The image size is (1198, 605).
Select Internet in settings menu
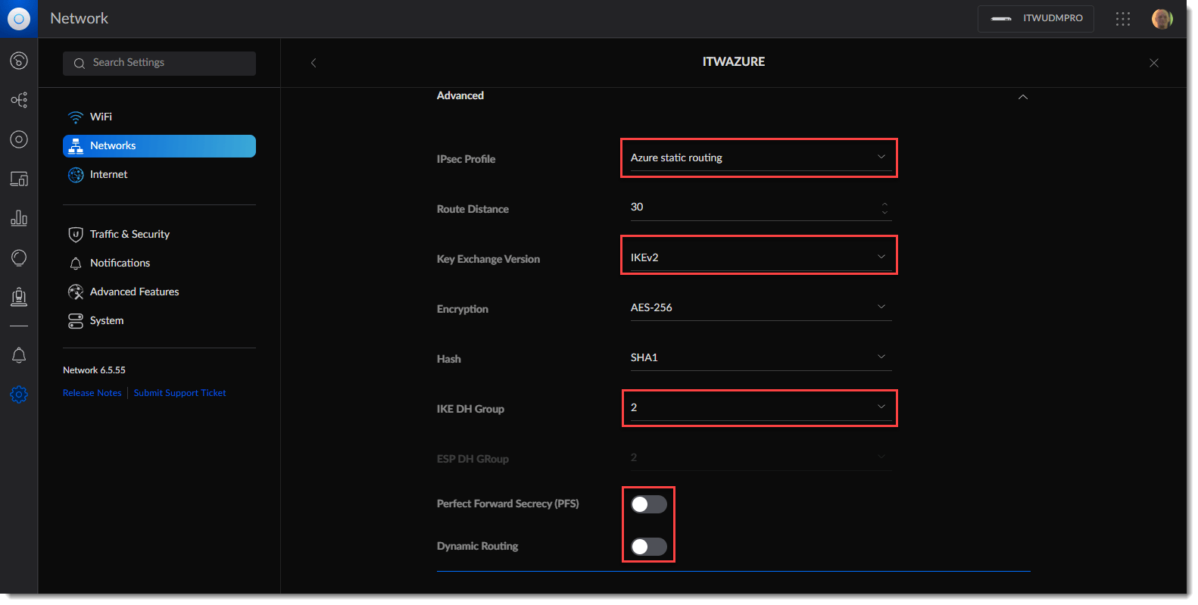(x=159, y=175)
